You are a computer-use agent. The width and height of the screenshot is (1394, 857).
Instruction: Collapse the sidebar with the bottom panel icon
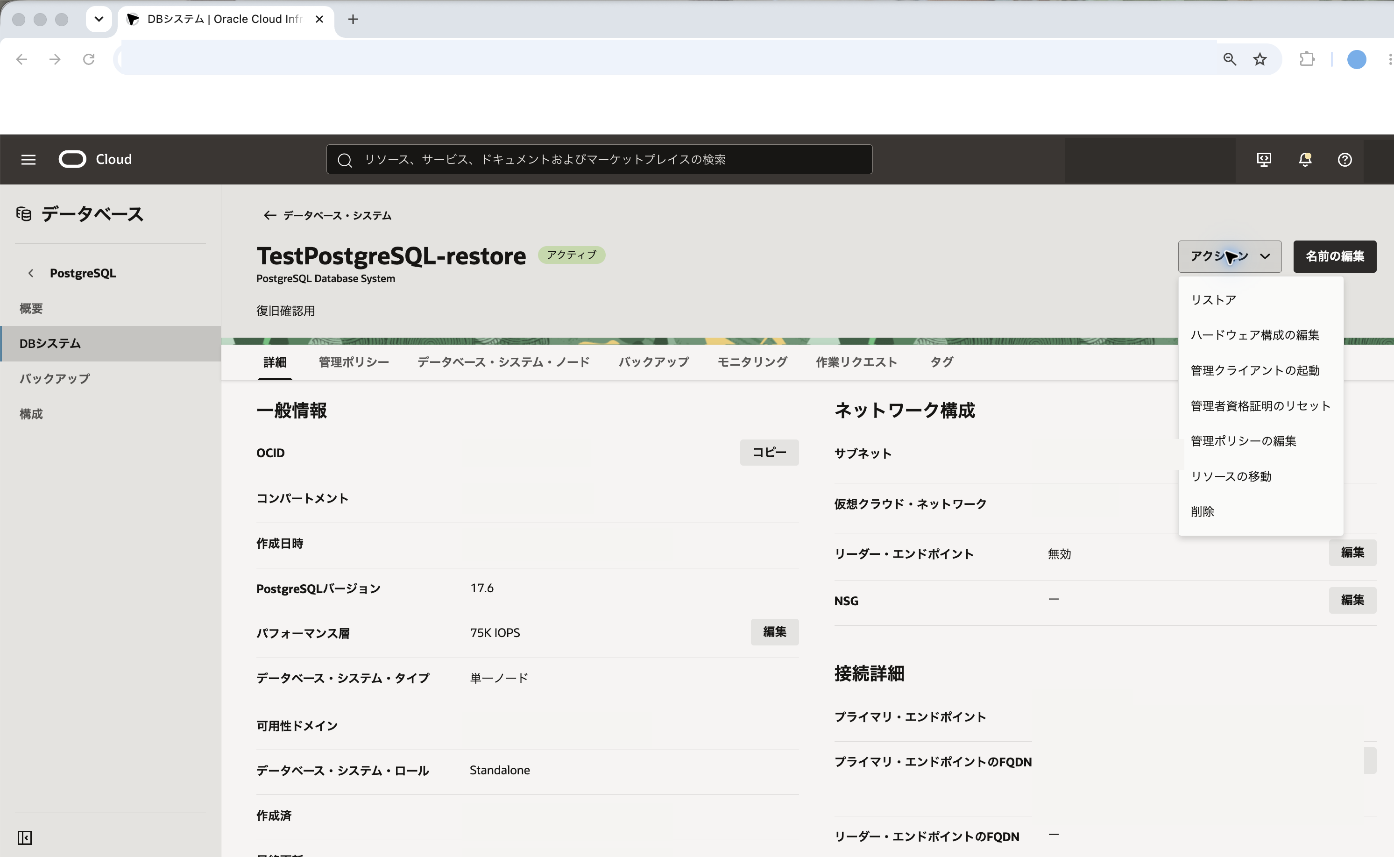pyautogui.click(x=25, y=837)
